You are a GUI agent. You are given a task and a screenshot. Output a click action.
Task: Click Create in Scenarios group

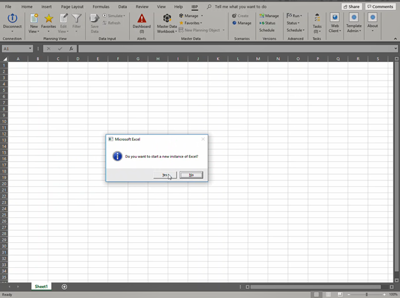pyautogui.click(x=240, y=16)
